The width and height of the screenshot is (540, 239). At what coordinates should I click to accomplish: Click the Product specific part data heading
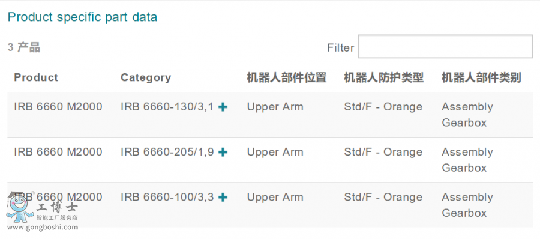(x=82, y=17)
